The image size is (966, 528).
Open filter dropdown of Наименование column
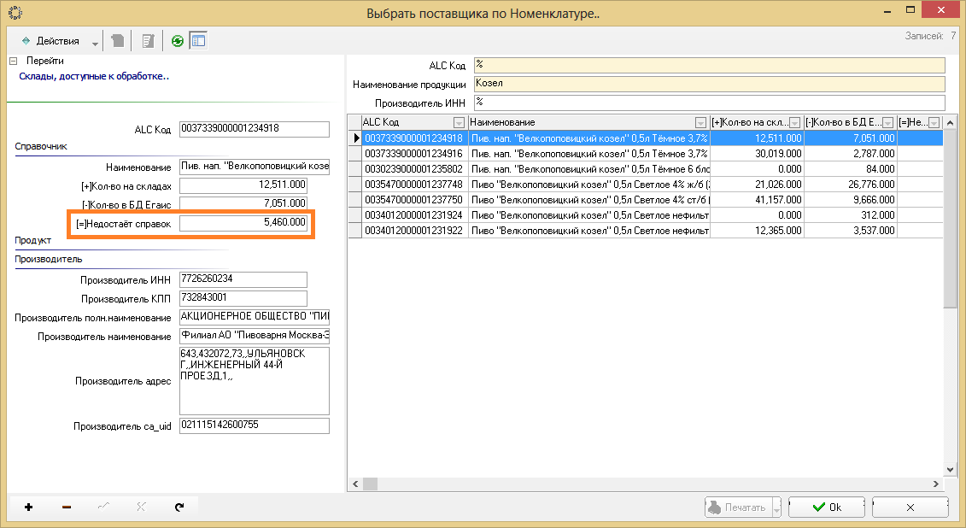tap(700, 123)
